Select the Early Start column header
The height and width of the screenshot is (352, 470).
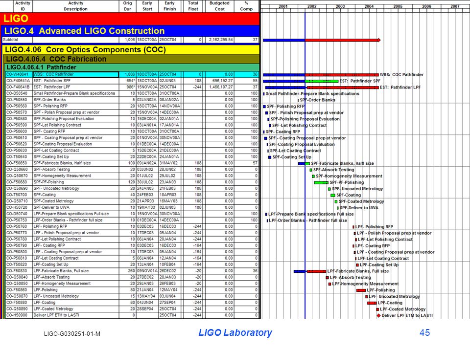pyautogui.click(x=147, y=6)
